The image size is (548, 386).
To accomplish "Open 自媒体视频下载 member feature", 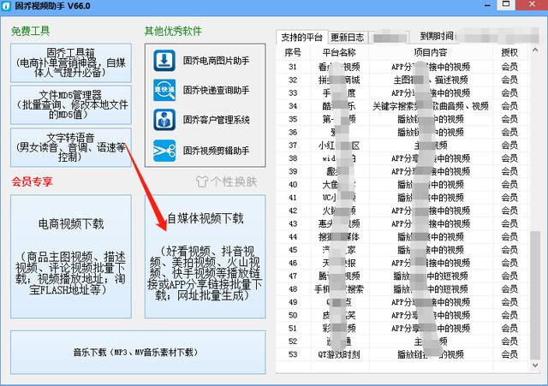I will (205, 257).
